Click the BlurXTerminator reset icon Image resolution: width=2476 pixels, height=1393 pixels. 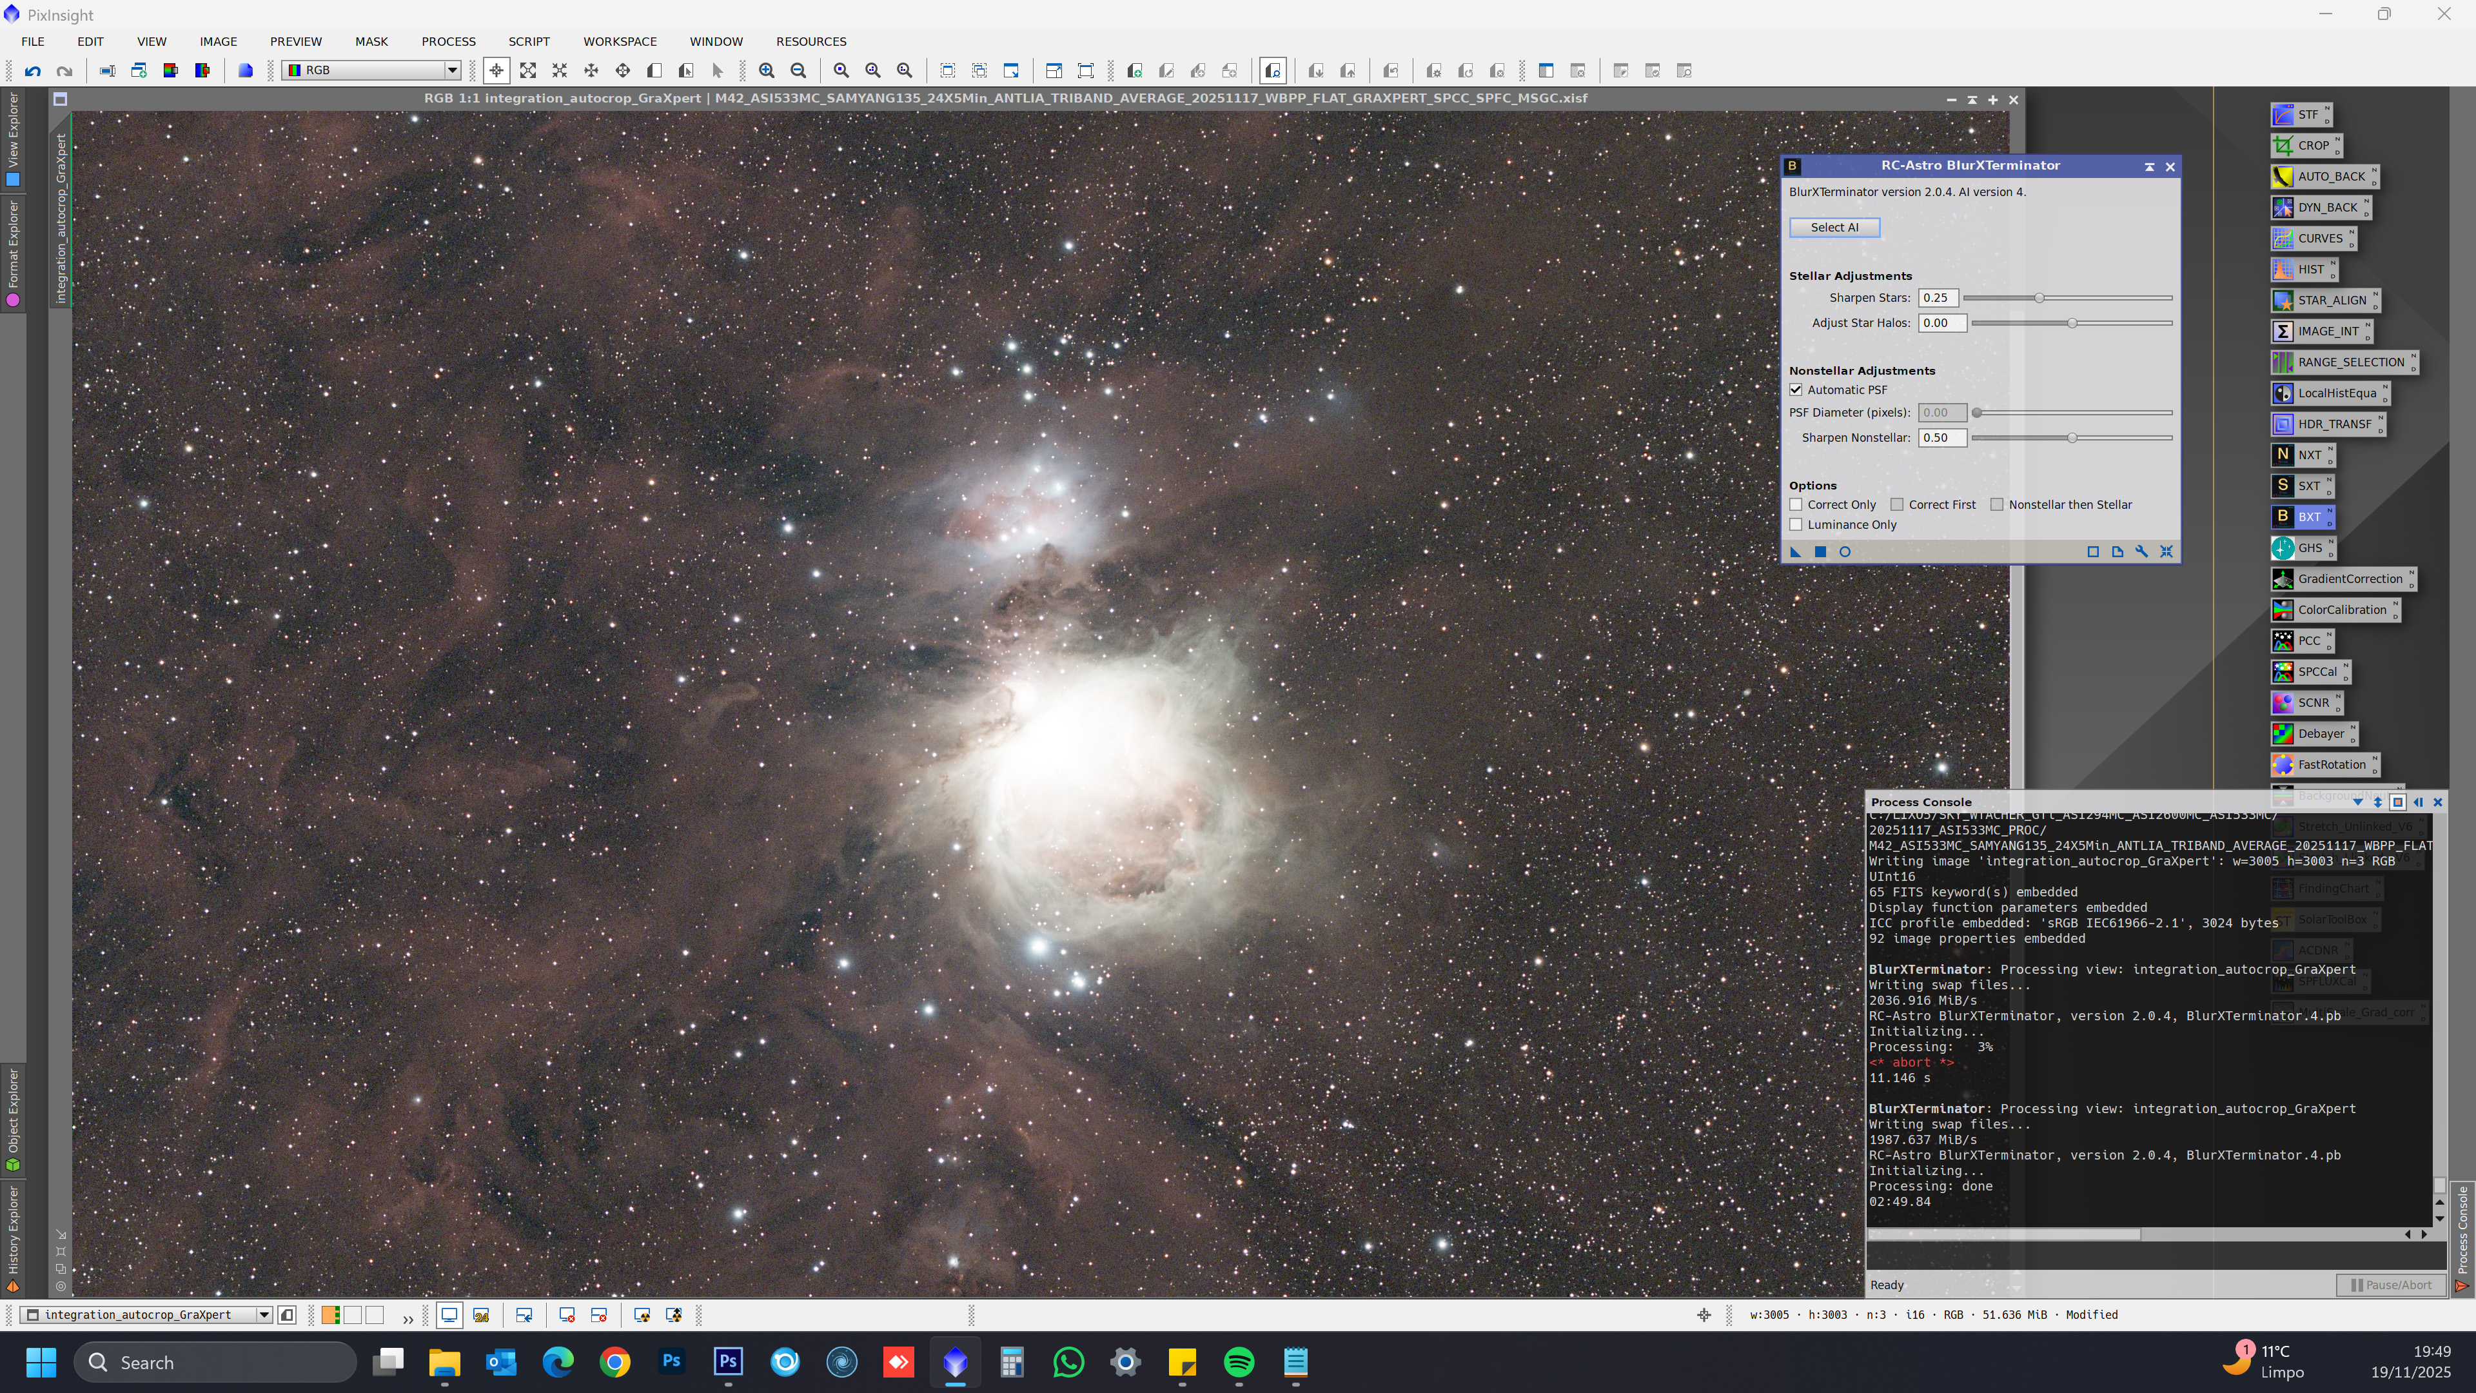[x=2166, y=552]
